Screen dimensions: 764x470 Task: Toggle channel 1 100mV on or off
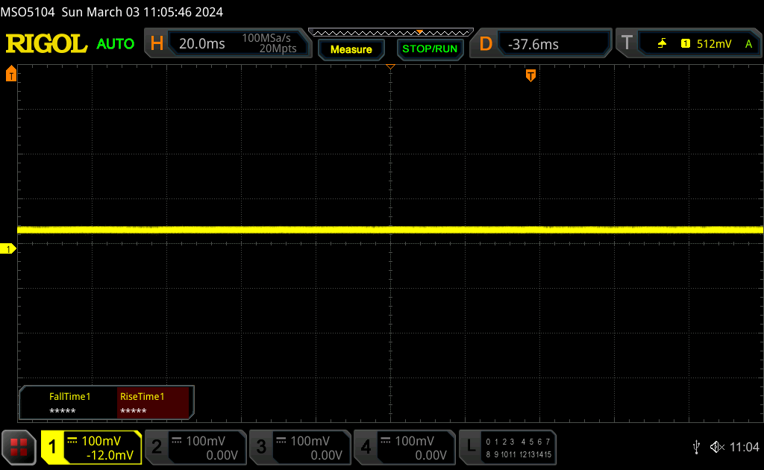[x=91, y=448]
